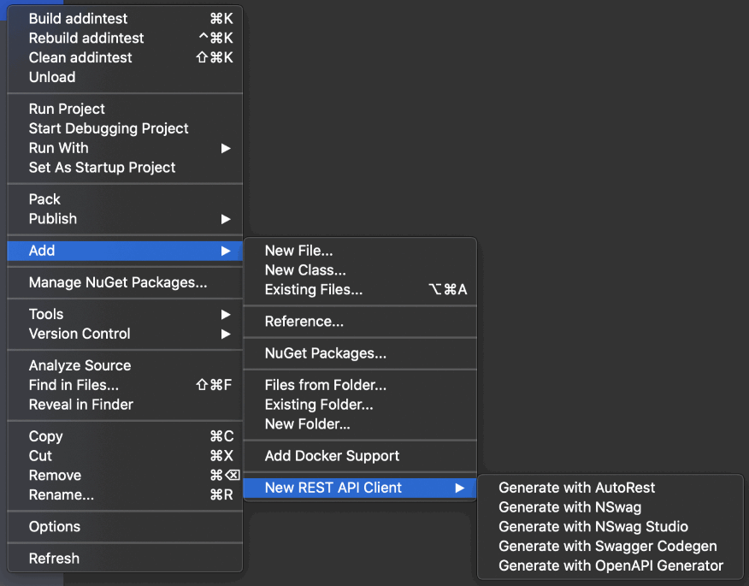749x586 pixels.
Task: Select Existing Folder…
Action: tap(360, 405)
